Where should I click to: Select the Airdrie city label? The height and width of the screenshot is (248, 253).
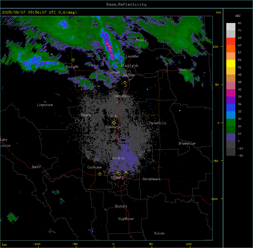coord(119,158)
